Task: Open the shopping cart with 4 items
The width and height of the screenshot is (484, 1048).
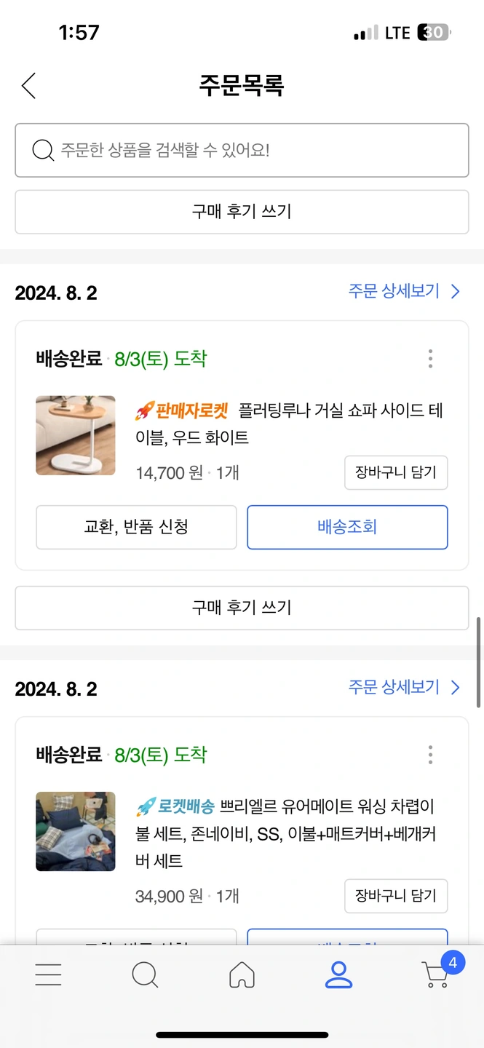Action: pos(437,974)
